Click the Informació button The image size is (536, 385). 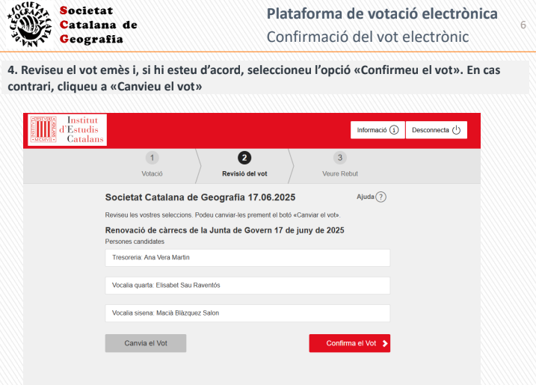[378, 130]
